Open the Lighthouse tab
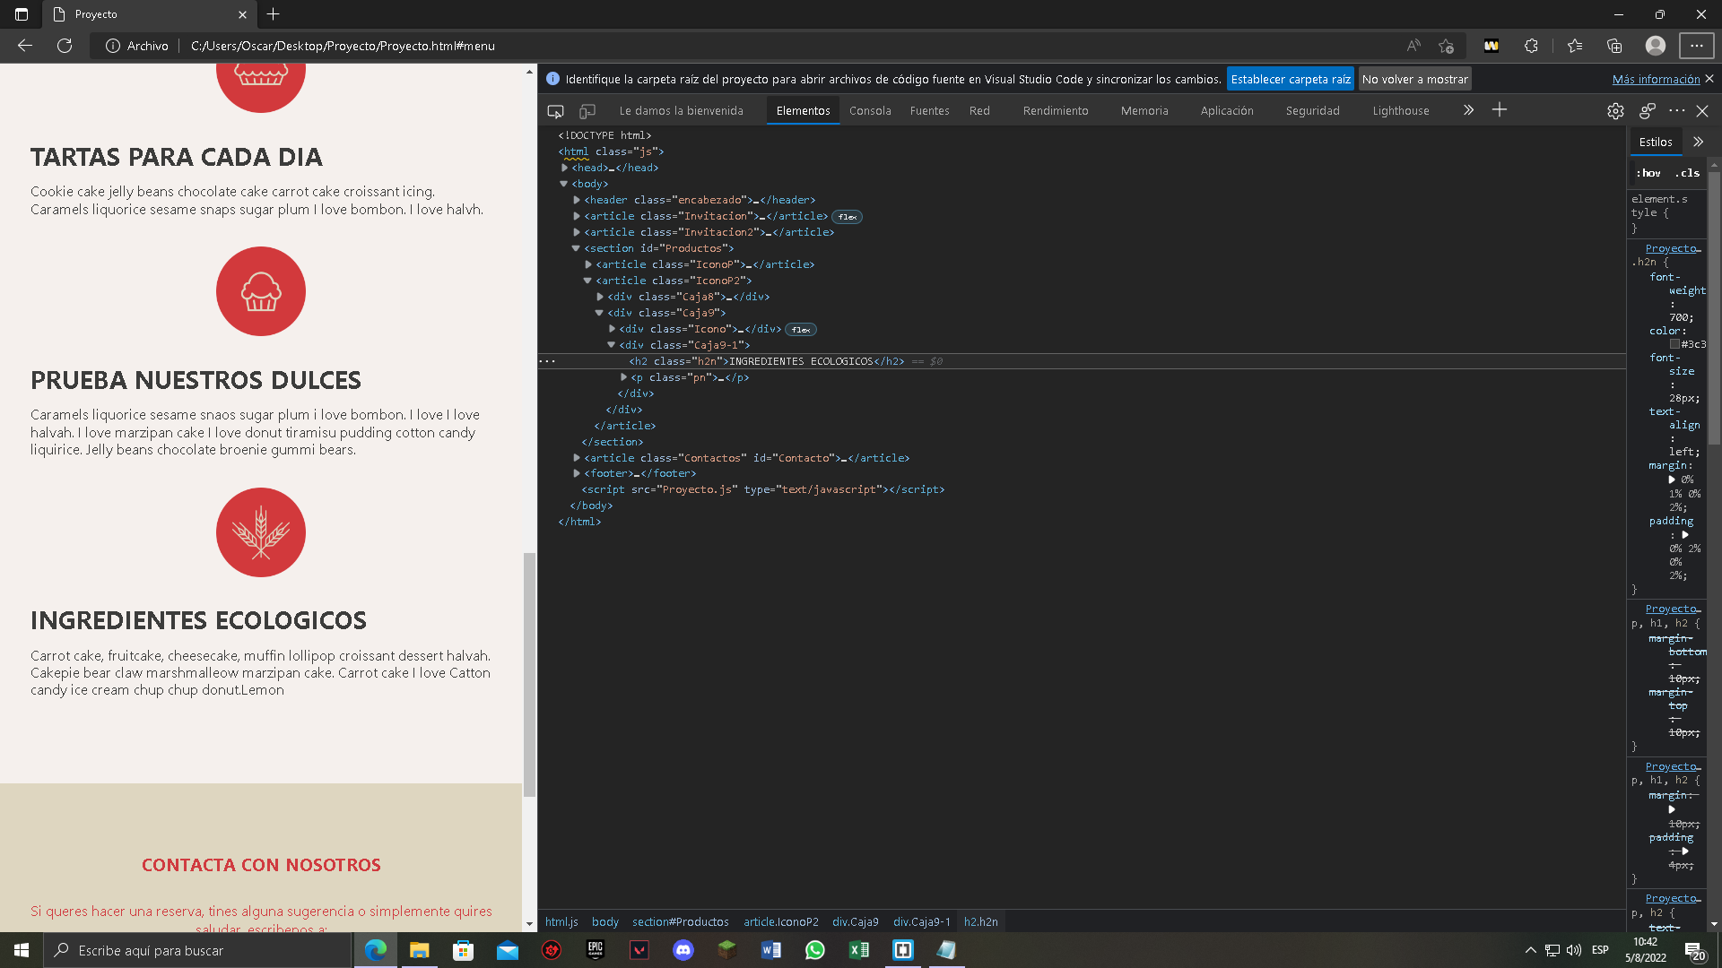 (1400, 111)
